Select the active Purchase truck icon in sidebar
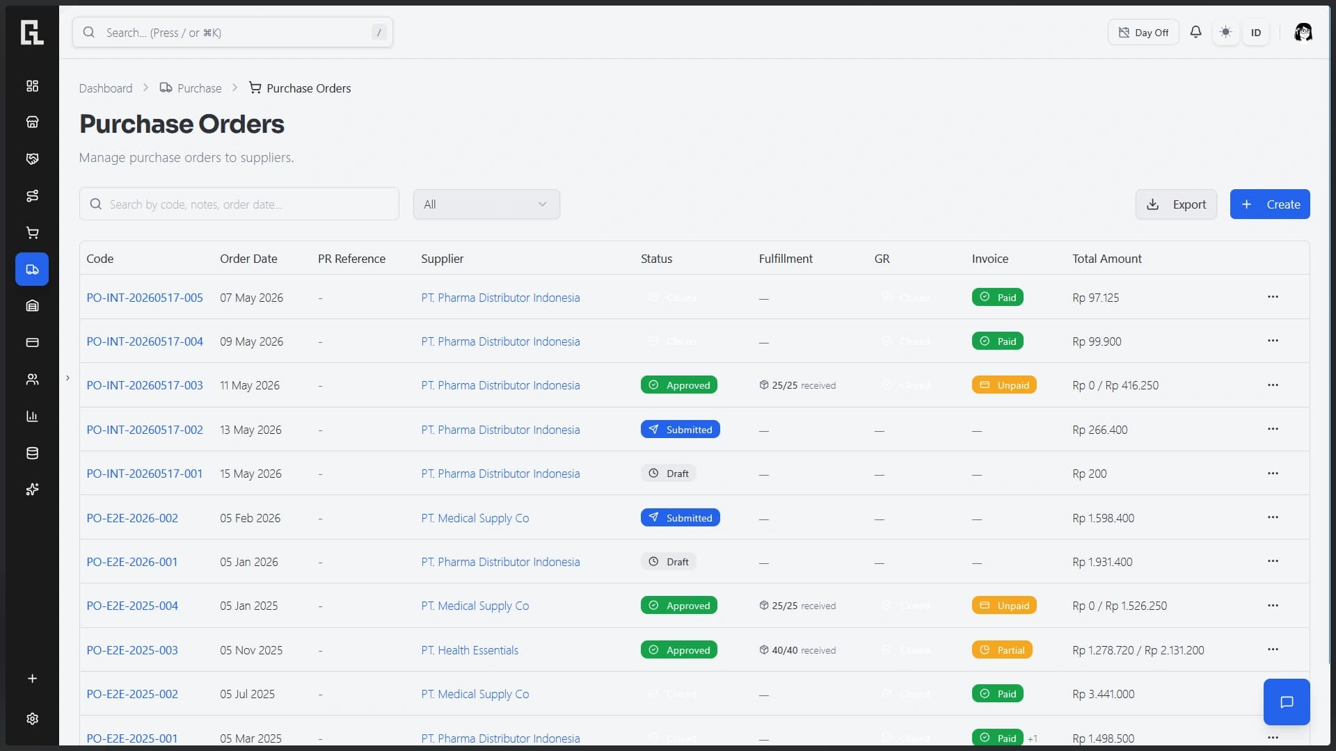Screen dimensions: 1336x751 (32, 269)
